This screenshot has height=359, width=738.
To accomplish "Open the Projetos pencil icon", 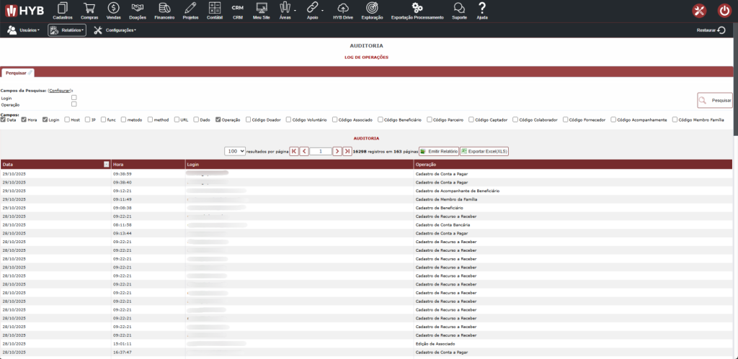I will [x=190, y=10].
